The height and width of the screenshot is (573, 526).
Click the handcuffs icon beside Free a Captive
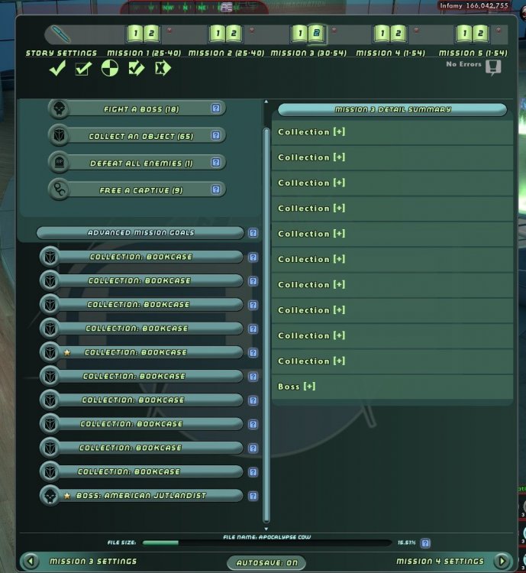pyautogui.click(x=59, y=190)
